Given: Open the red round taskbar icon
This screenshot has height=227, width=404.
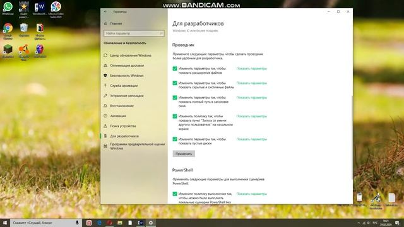Looking at the screenshot, I should (109, 223).
